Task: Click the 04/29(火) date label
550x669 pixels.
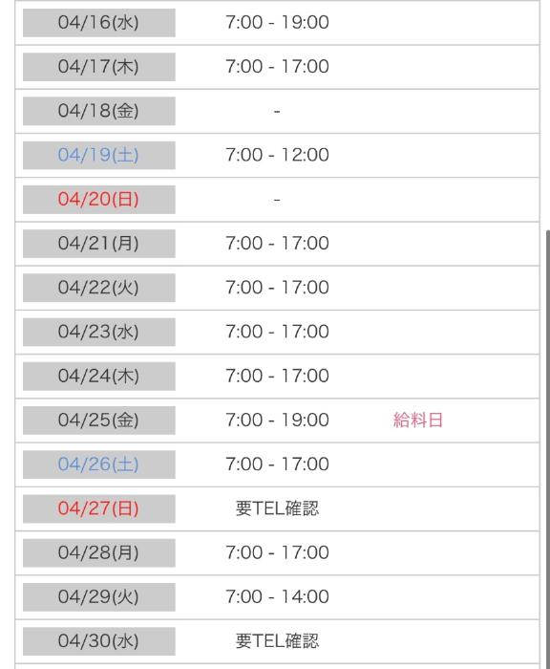Action: point(98,597)
